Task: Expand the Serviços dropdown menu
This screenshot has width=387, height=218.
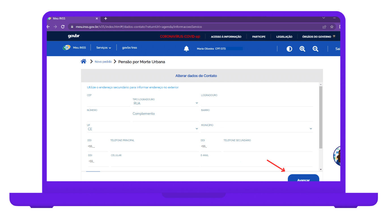Action: pos(103,48)
